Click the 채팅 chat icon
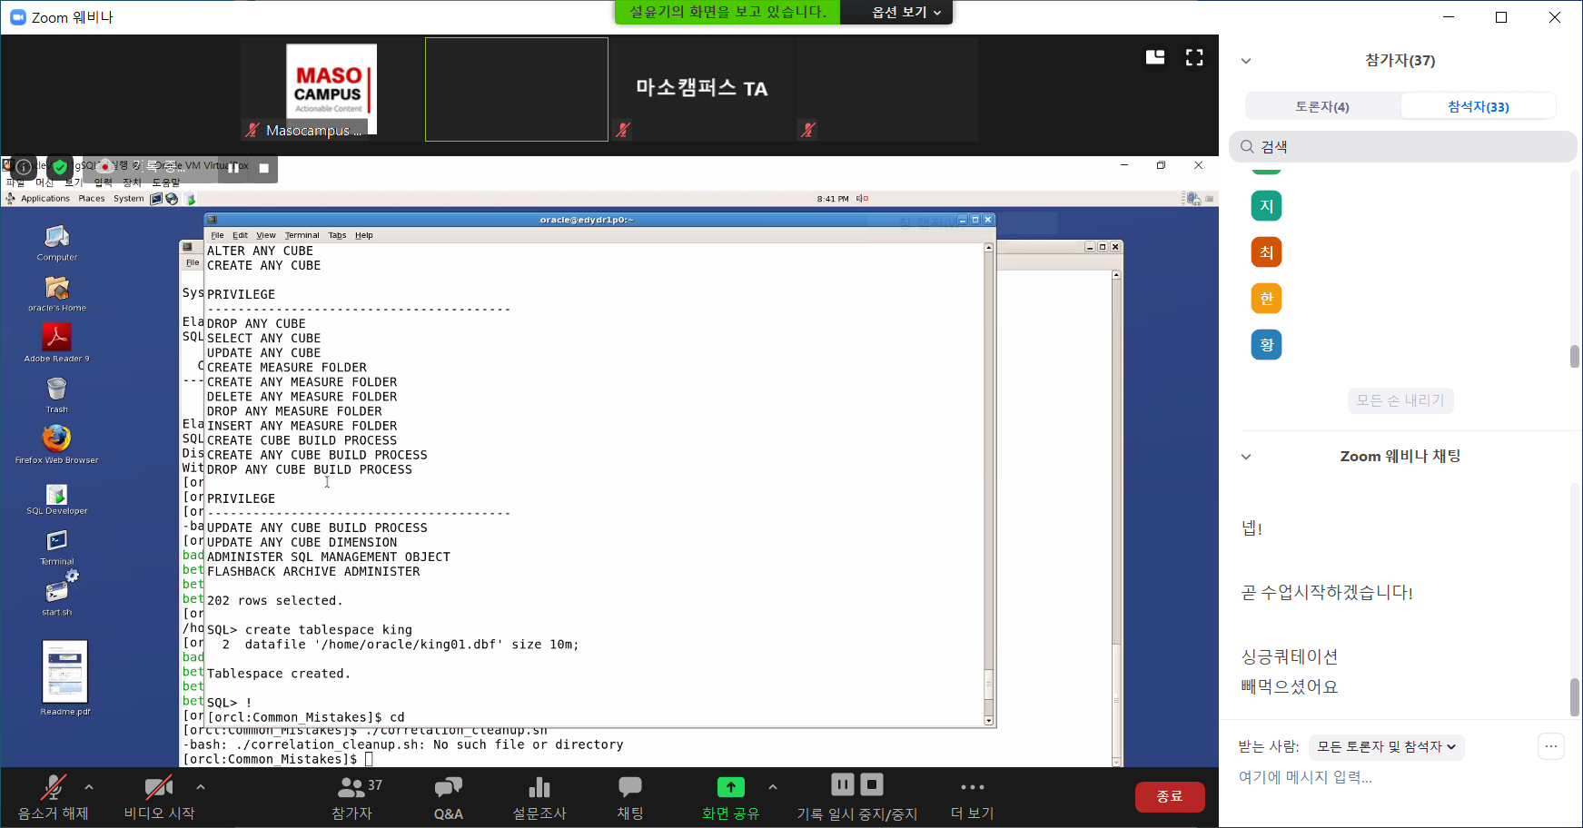 click(629, 788)
